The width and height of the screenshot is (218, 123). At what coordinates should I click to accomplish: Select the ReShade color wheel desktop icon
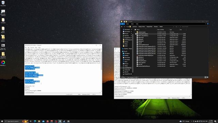coord(3,63)
